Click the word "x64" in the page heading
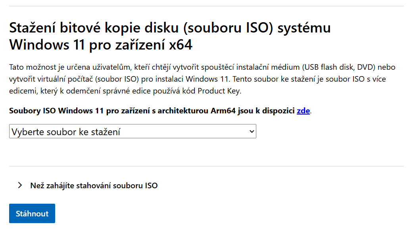This screenshot has height=235, width=415. pyautogui.click(x=180, y=45)
